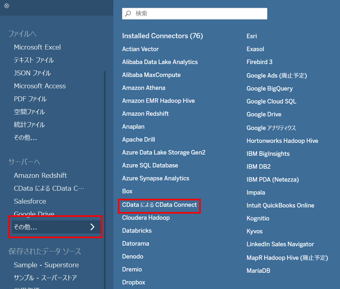Choose the Anaplan connector
The width and height of the screenshot is (340, 289).
133,126
